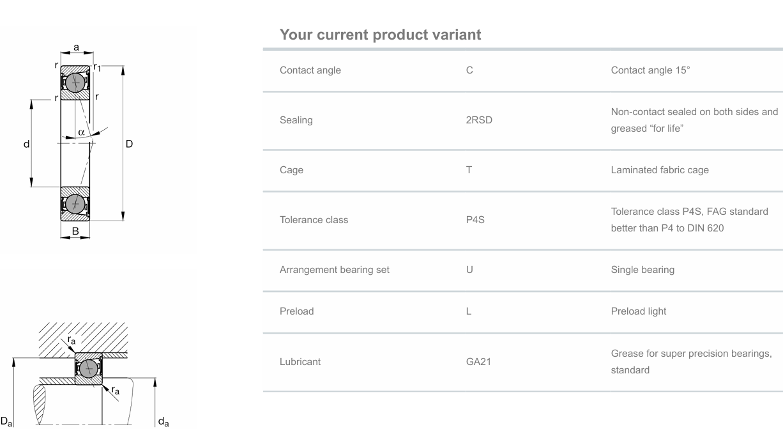
Task: Click the 2RSD sealing code
Action: (x=479, y=120)
